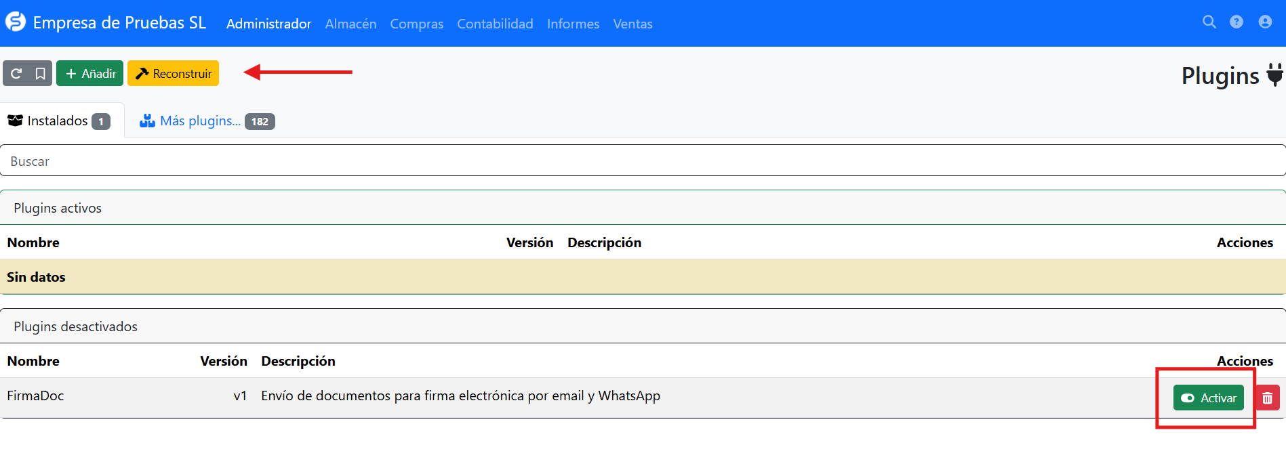Expand the Almacén menu
1286x449 pixels.
(350, 24)
